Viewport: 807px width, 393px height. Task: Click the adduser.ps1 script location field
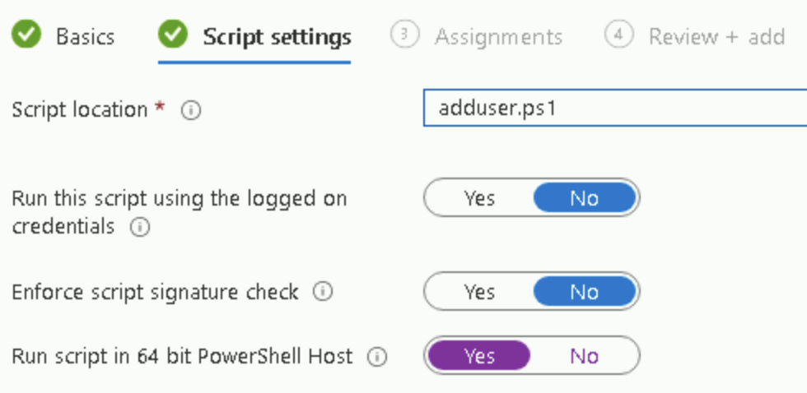[613, 109]
